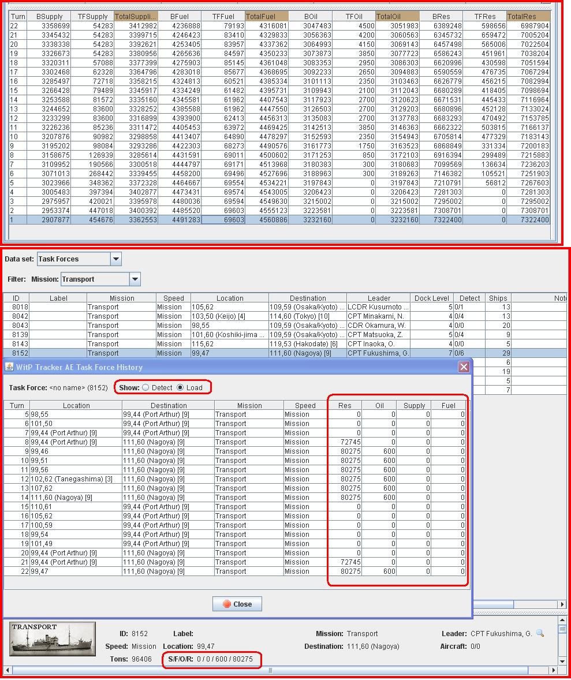Click the down arrow of detail panel scrollbar
Screen dimensions: 571x680
pyautogui.click(x=563, y=662)
